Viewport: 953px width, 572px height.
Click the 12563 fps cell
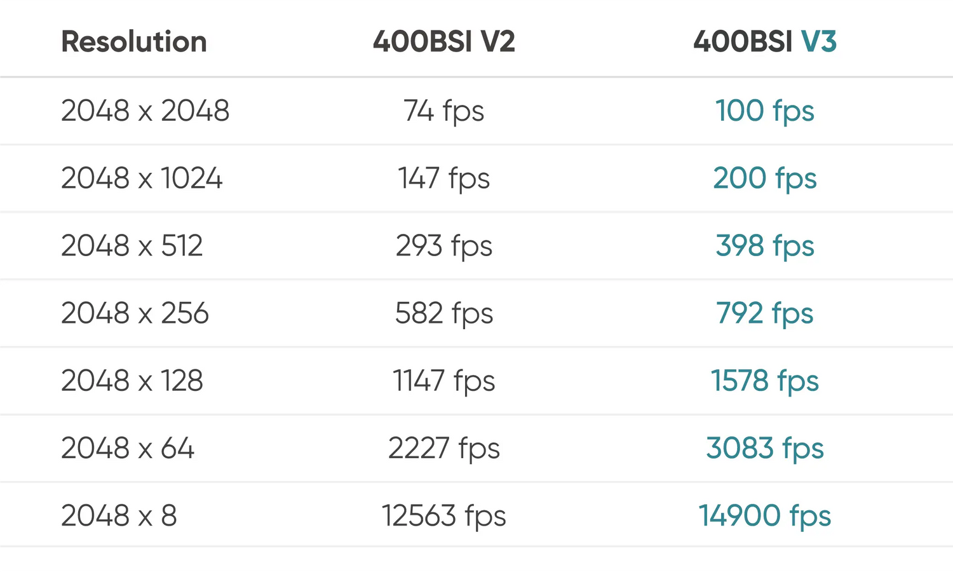point(443,515)
